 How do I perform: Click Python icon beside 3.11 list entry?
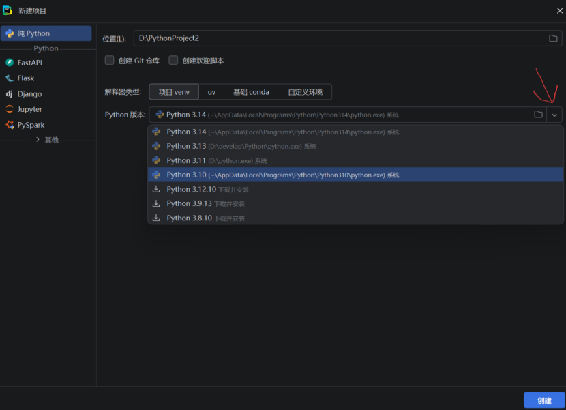pos(156,160)
